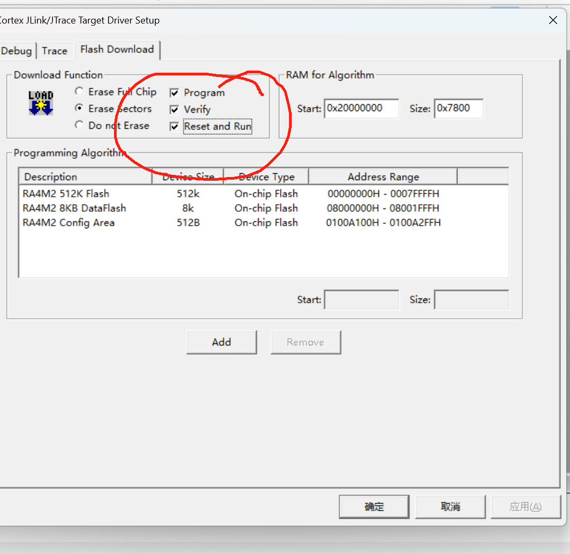Click the 8k device size cell

click(188, 208)
